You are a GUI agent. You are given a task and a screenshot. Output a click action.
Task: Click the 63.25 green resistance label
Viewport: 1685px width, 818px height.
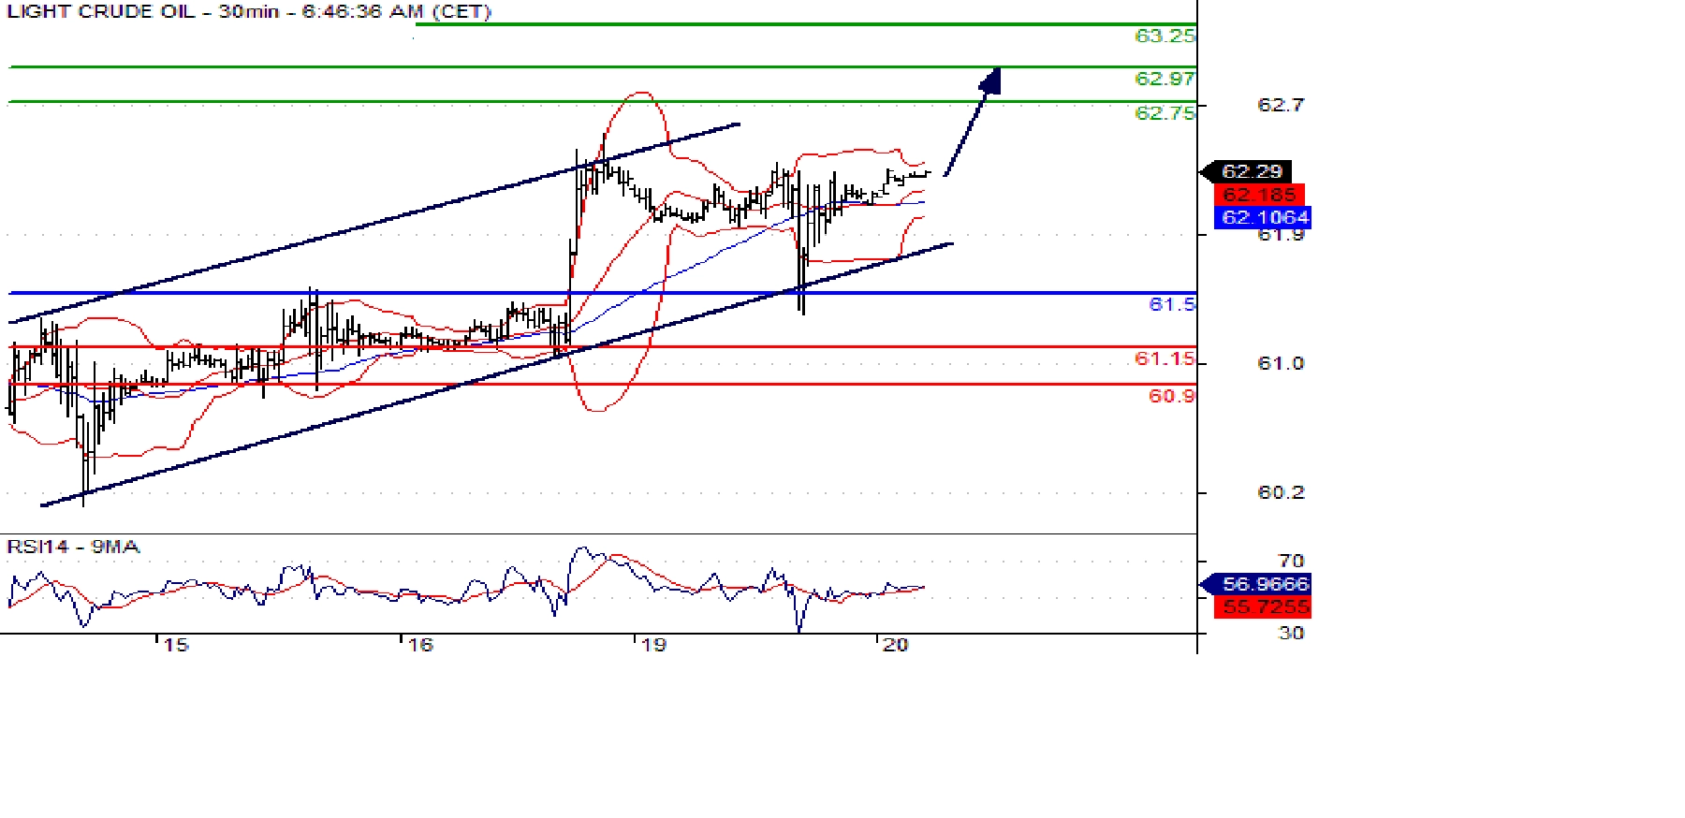pyautogui.click(x=1164, y=36)
